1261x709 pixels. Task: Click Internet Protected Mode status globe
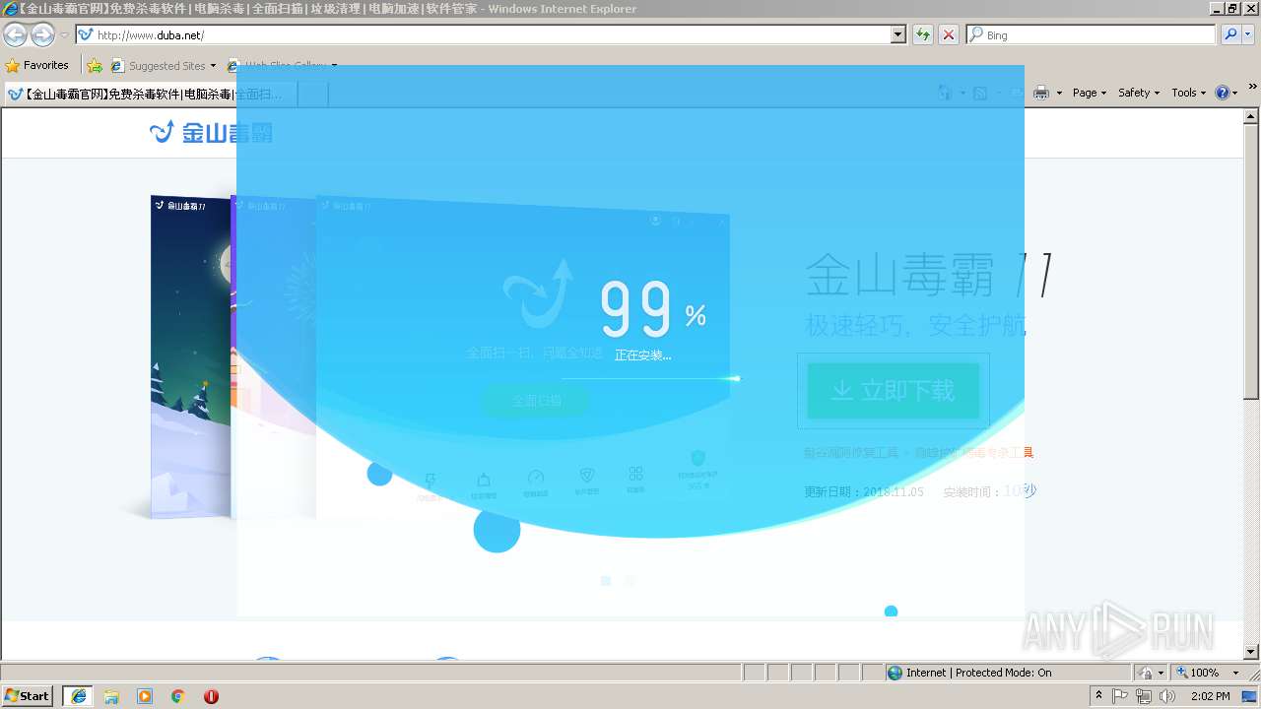895,673
